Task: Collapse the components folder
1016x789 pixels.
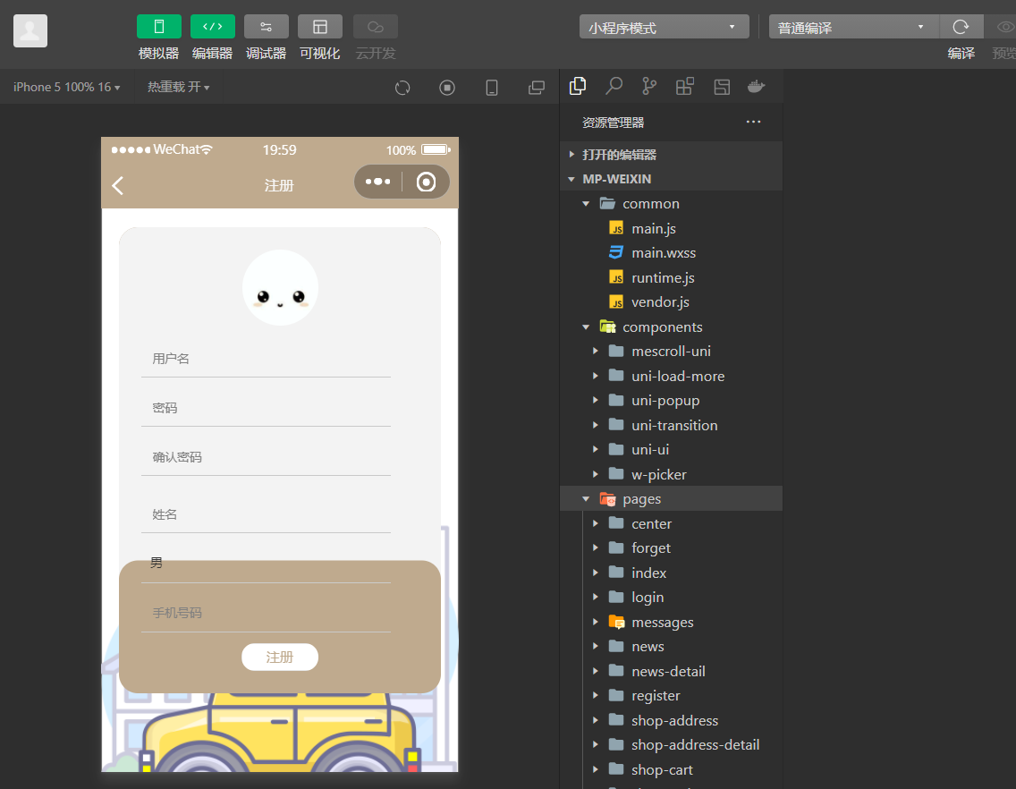Action: click(672, 327)
